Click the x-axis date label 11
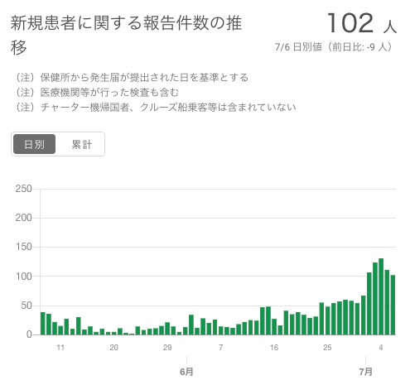 coord(60,347)
